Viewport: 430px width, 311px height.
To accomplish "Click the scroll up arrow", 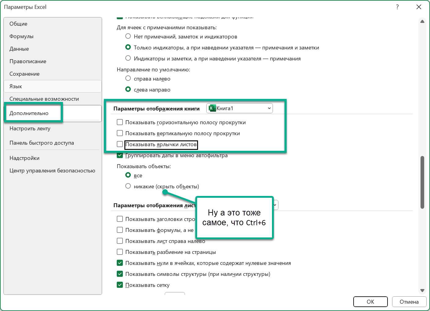I will point(422,22).
